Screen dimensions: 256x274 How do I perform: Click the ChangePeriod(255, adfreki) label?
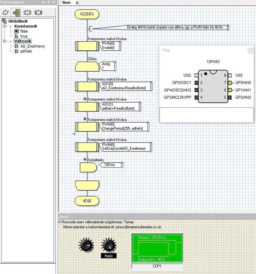tap(122, 128)
